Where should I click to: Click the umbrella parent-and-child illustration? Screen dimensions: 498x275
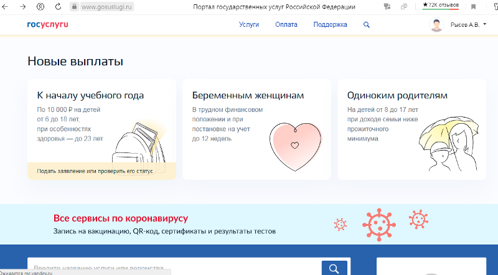pos(449,144)
